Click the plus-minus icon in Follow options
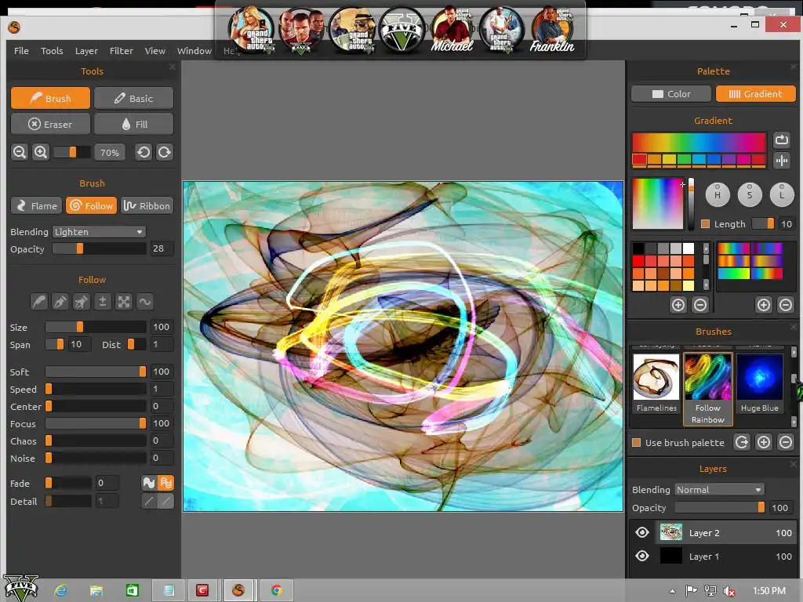The height and width of the screenshot is (602, 803). [103, 302]
